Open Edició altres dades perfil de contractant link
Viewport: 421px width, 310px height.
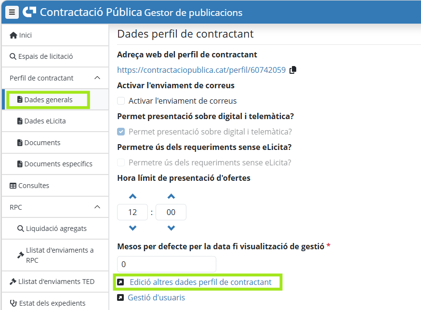point(200,282)
